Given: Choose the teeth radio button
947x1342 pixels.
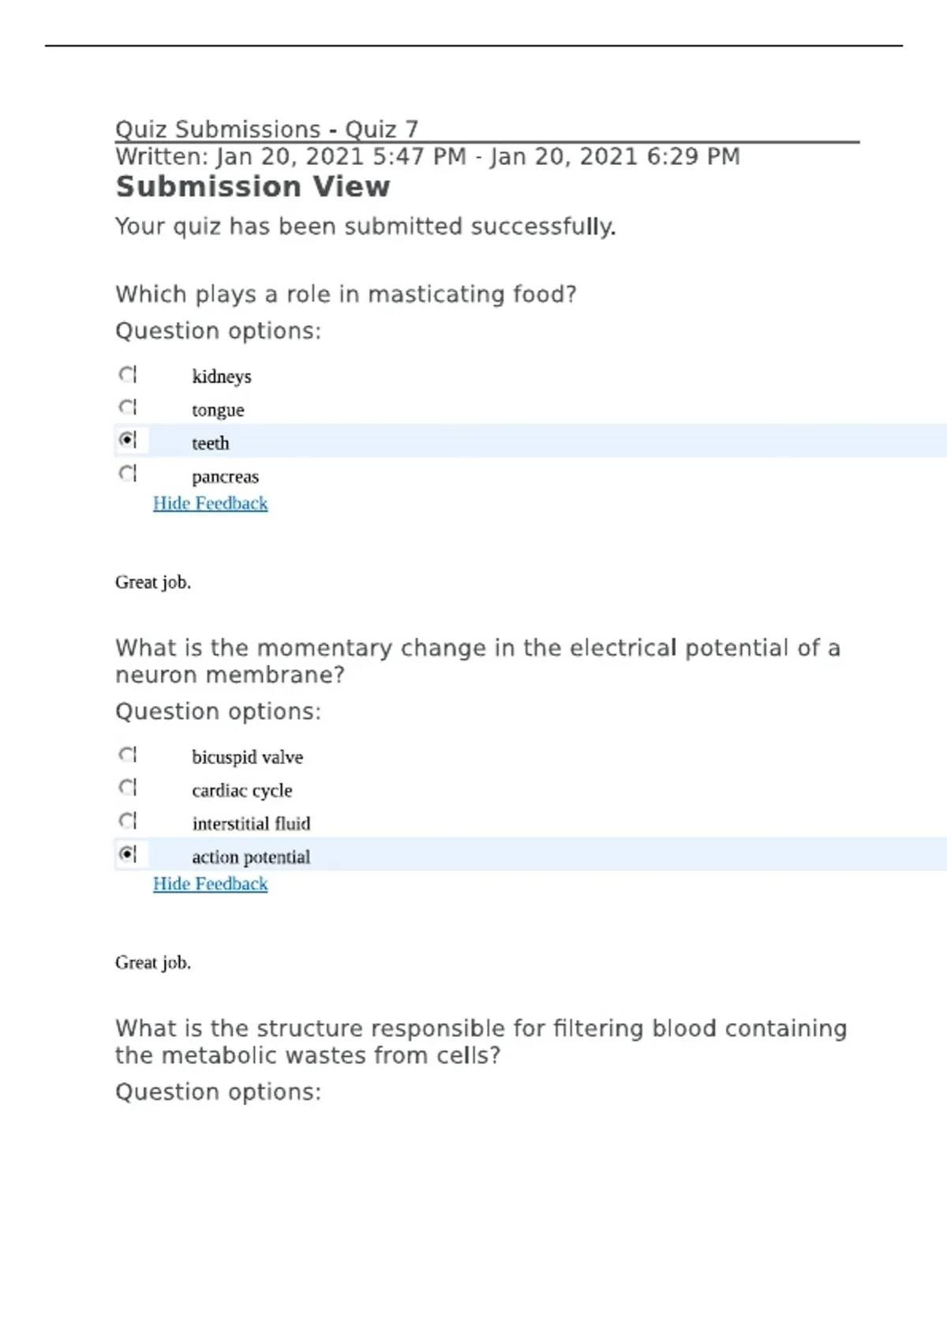Looking at the screenshot, I should point(127,440).
